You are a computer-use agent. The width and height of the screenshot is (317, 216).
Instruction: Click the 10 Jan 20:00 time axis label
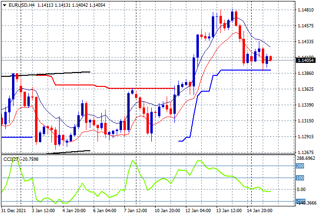[x=168, y=211]
